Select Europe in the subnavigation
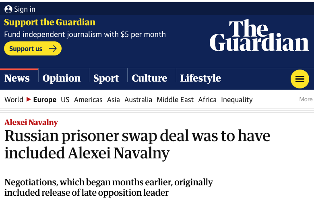The width and height of the screenshot is (314, 201). [45, 100]
